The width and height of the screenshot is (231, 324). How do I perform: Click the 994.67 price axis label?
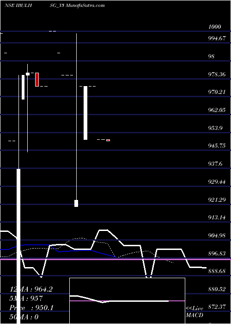click(217, 38)
